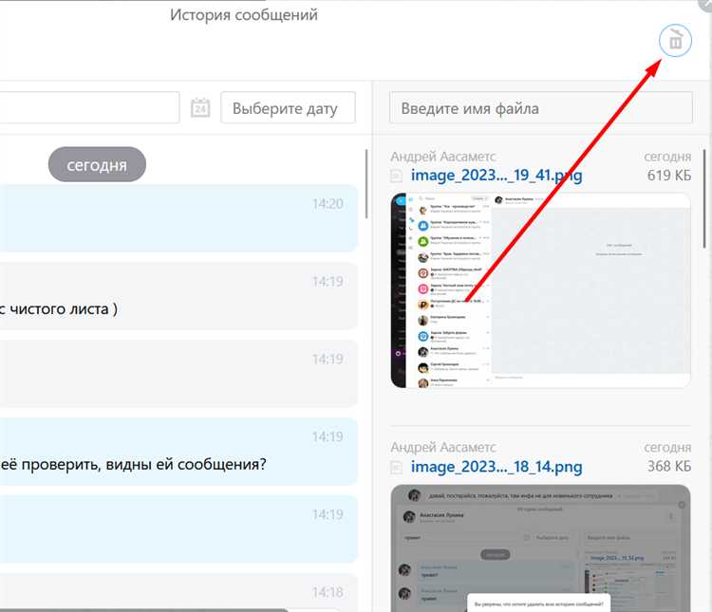This screenshot has height=612, width=712.
Task: Select message 'проверить, видны ей сообщения?'
Action: coord(178,452)
